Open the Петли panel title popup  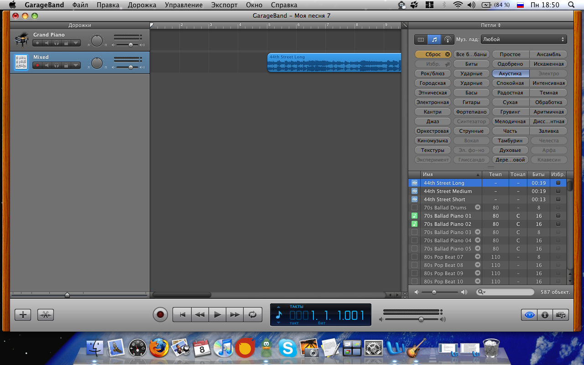tap(490, 25)
